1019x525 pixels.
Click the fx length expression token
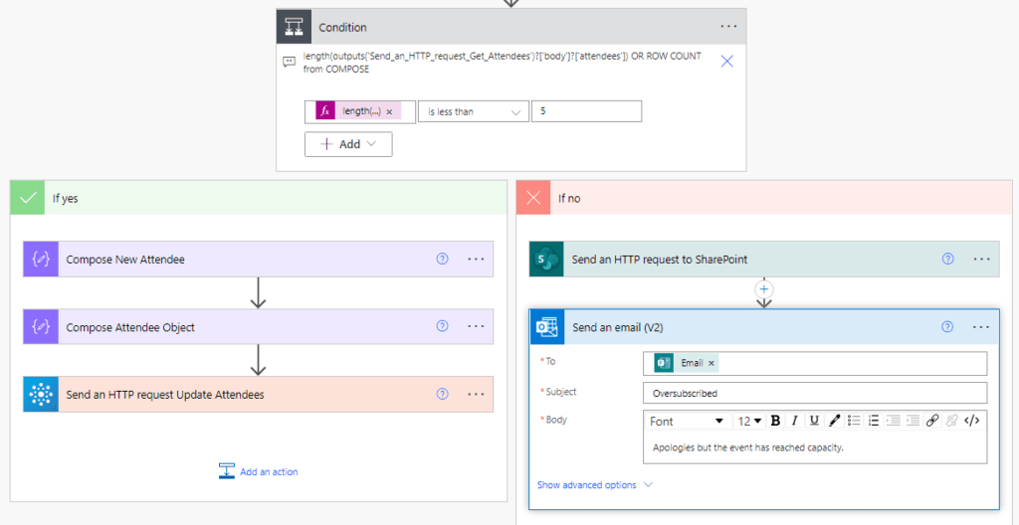358,111
